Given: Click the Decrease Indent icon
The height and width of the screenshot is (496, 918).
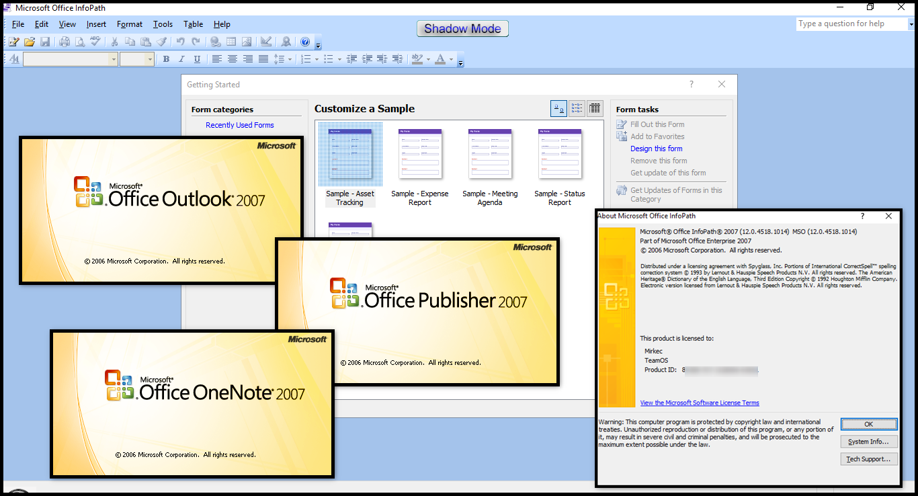Looking at the screenshot, I should [x=351, y=59].
